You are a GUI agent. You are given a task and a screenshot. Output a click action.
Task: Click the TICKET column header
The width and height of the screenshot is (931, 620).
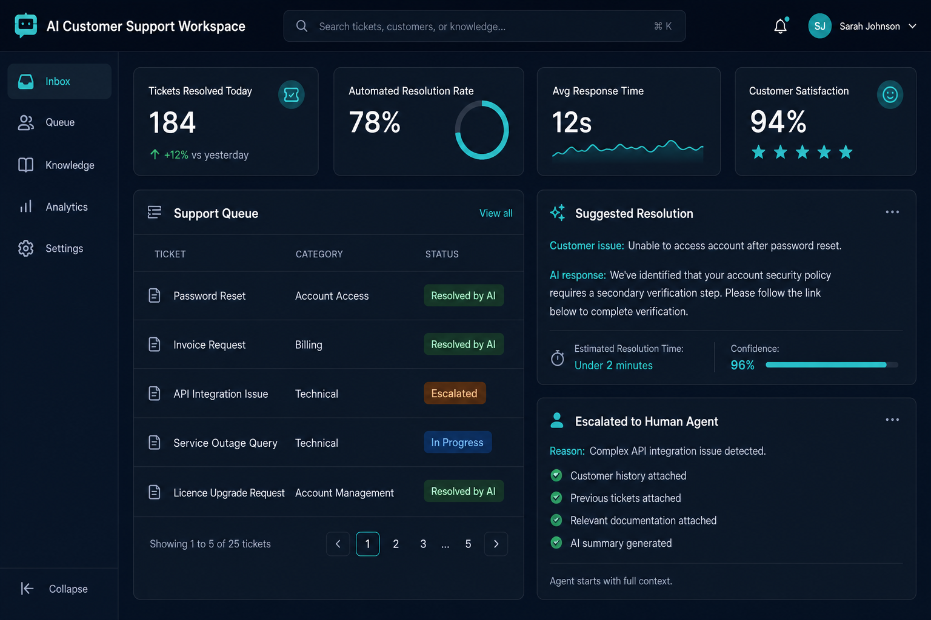(170, 254)
